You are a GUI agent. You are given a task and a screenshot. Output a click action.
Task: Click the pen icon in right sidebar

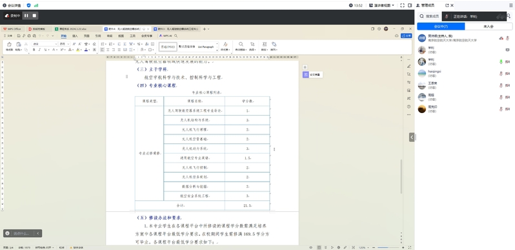click(x=409, y=66)
